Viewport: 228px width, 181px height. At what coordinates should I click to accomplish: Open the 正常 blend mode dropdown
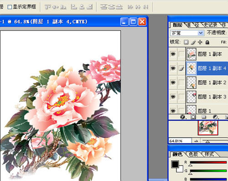tap(187, 33)
